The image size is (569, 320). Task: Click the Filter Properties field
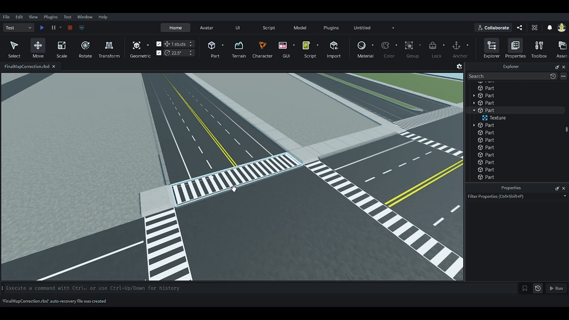pyautogui.click(x=513, y=196)
